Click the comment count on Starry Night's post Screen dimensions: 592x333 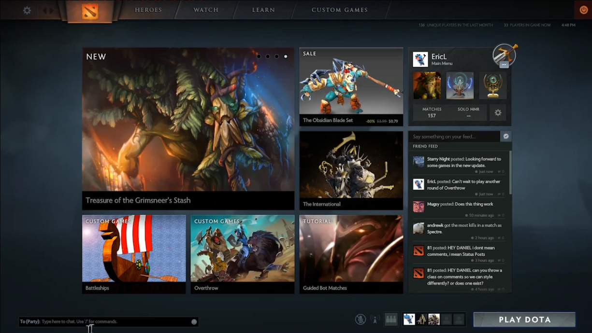[x=501, y=172]
